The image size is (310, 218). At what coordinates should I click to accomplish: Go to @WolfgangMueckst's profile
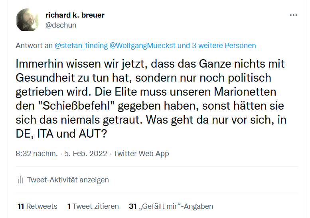143,45
